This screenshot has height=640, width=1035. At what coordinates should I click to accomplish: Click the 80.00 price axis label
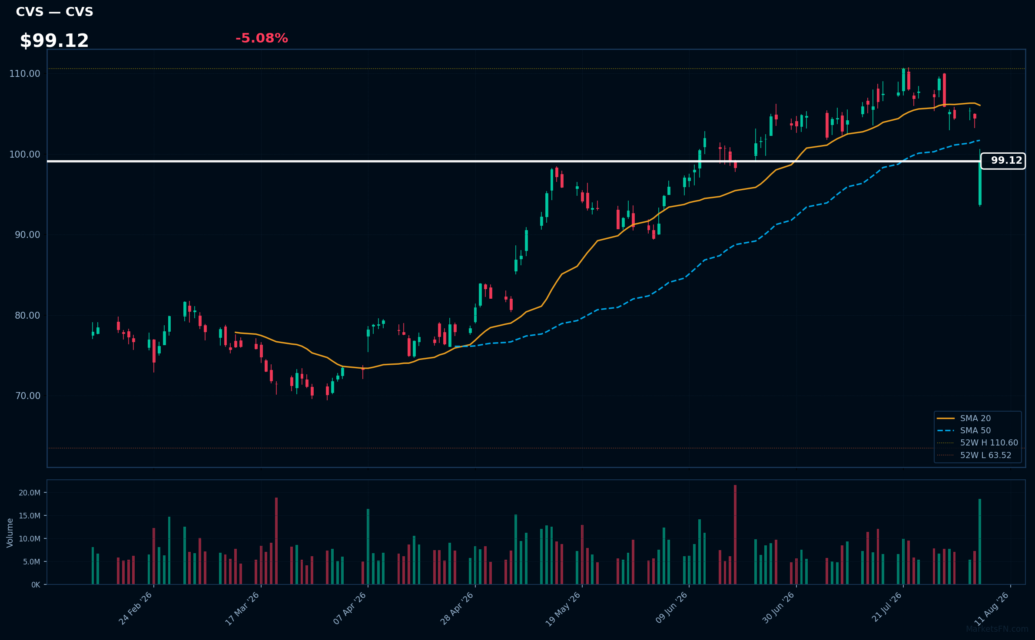(27, 315)
